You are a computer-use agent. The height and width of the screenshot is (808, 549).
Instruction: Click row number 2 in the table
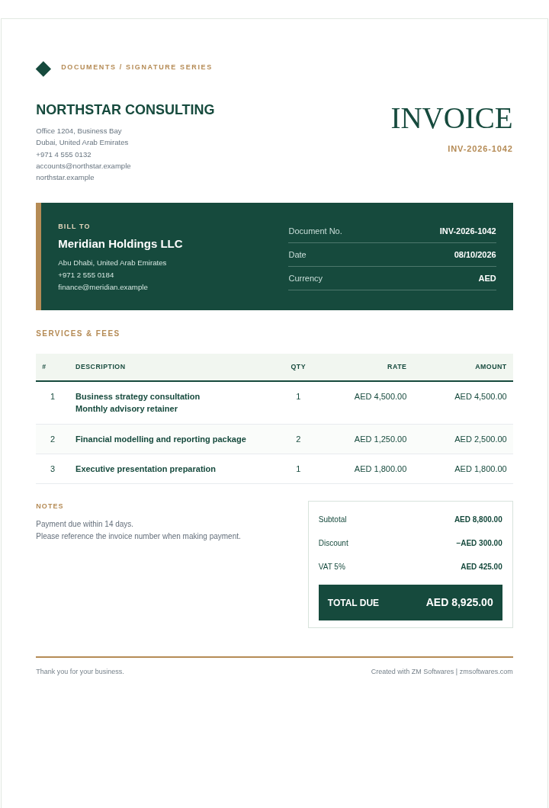coord(53,439)
